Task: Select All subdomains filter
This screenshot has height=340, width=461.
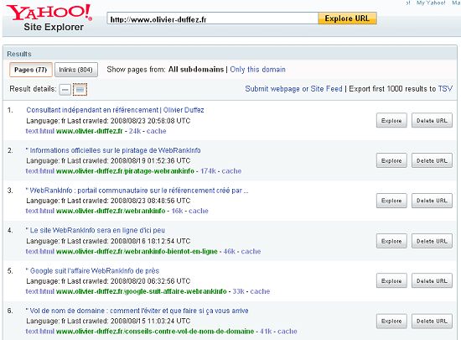Action: click(196, 70)
